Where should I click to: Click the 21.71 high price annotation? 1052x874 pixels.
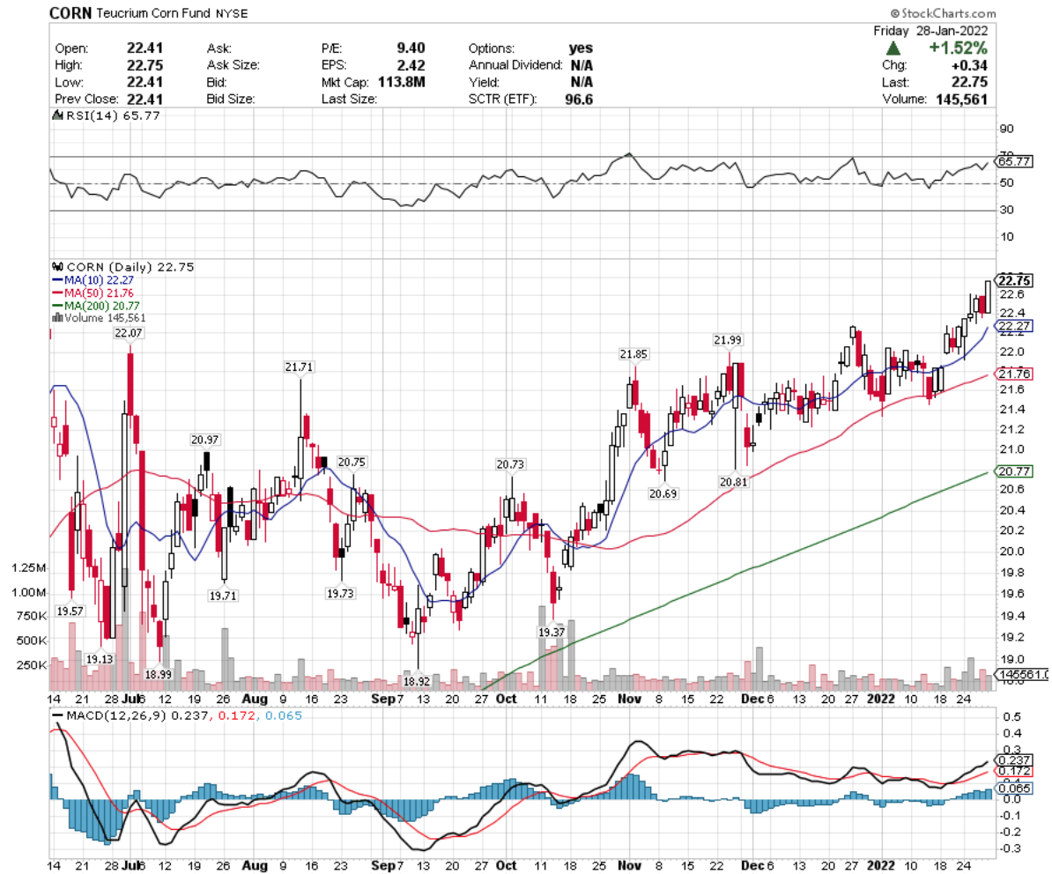coord(299,367)
